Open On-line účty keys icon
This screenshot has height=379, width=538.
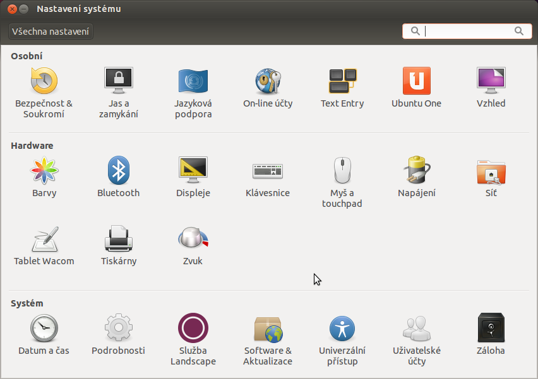268,81
